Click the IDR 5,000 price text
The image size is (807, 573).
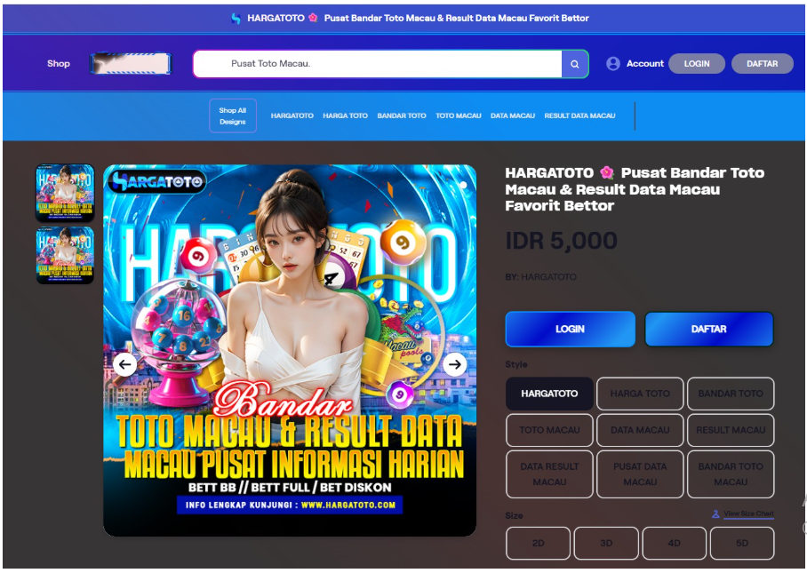point(561,241)
